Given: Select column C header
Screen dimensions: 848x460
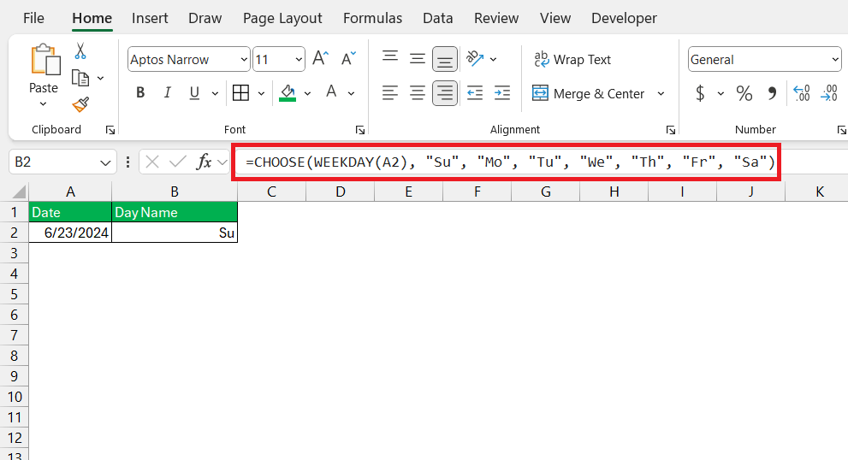Looking at the screenshot, I should 271,192.
